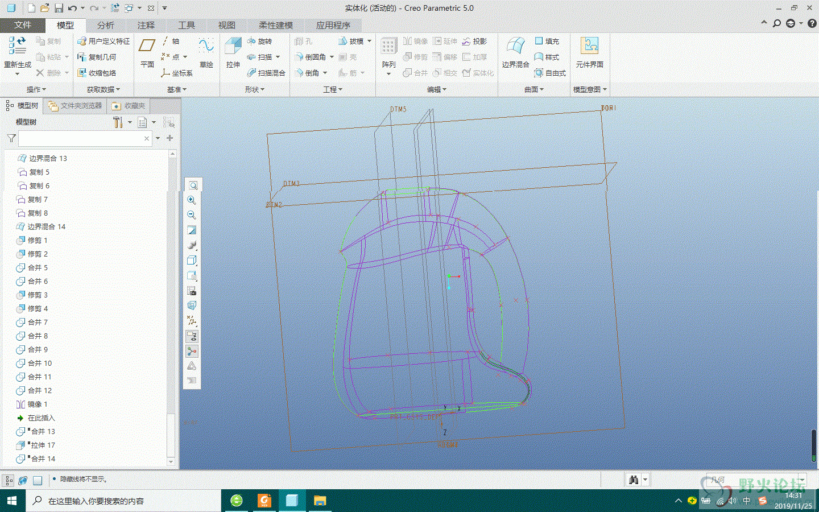Click the 轴 (Axis) datum tool

[x=170, y=41]
